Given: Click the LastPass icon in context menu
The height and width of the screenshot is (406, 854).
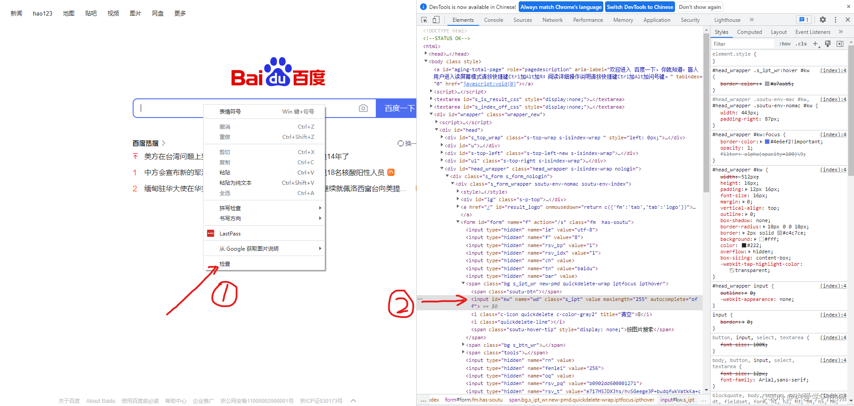Looking at the screenshot, I should 211,233.
